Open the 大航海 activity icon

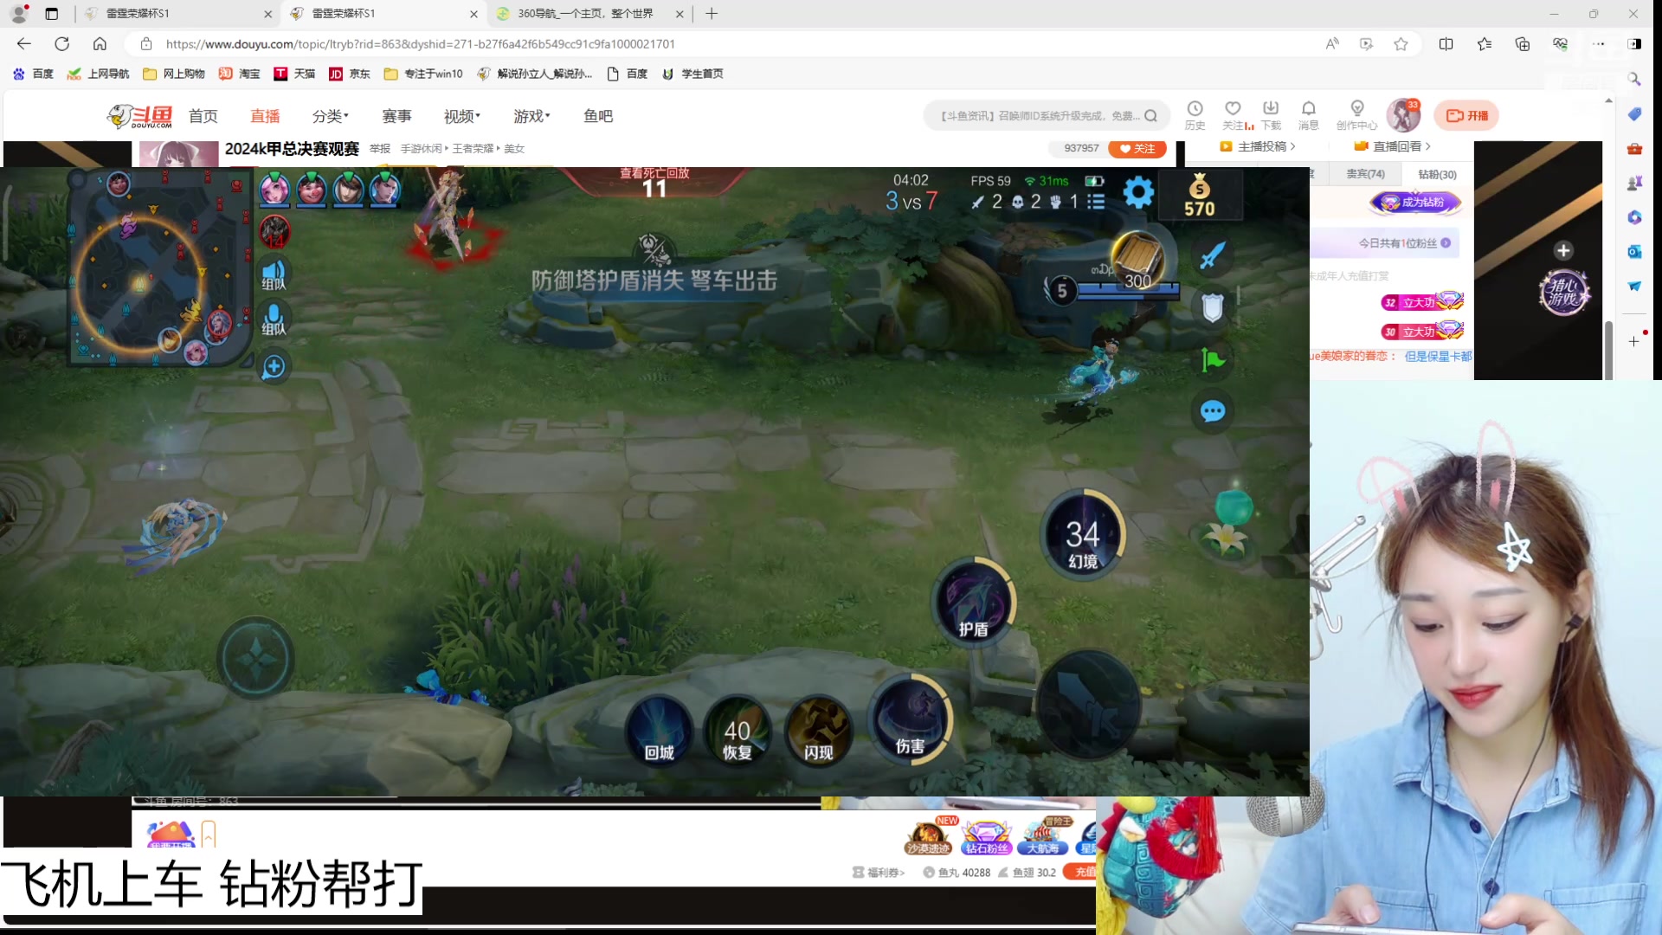point(1045,836)
